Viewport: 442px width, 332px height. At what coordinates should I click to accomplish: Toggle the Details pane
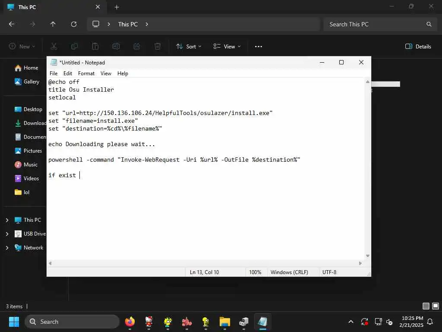click(418, 46)
